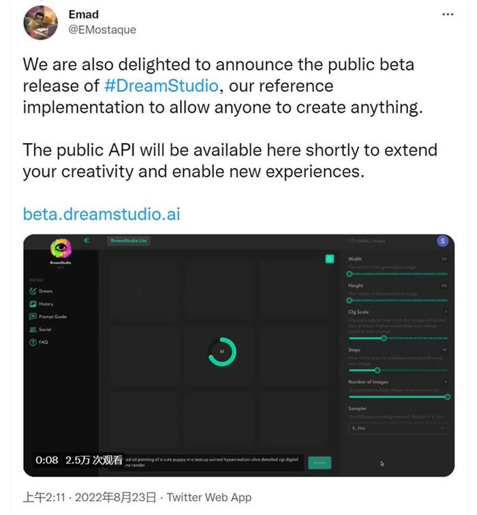Click the #DreamStudio hashtag
Image resolution: width=477 pixels, height=515 pixels.
(x=161, y=86)
